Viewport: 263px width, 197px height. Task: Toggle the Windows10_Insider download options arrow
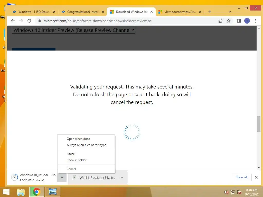[x=62, y=178]
